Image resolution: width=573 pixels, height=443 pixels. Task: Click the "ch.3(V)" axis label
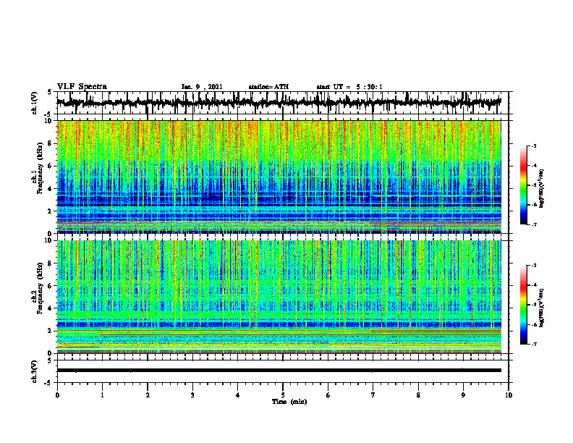pos(35,371)
